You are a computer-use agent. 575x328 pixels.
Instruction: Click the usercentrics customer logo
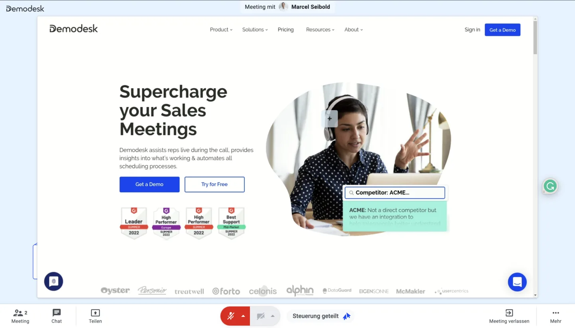coord(452,291)
